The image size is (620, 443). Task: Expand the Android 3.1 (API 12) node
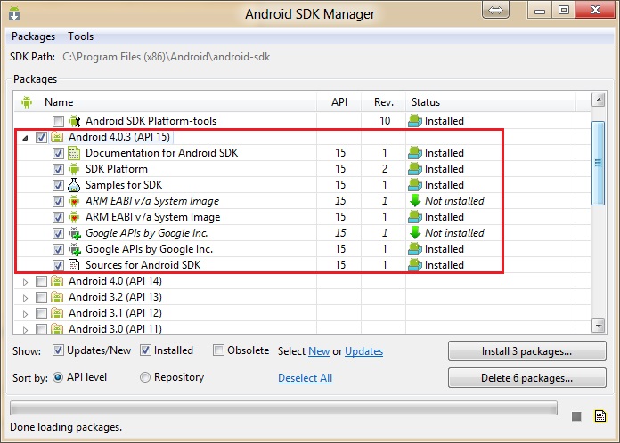click(x=25, y=314)
